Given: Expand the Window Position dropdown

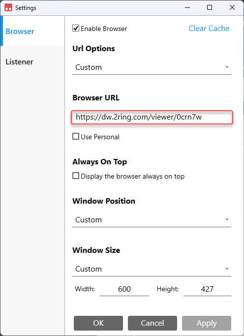Looking at the screenshot, I should (x=152, y=219).
